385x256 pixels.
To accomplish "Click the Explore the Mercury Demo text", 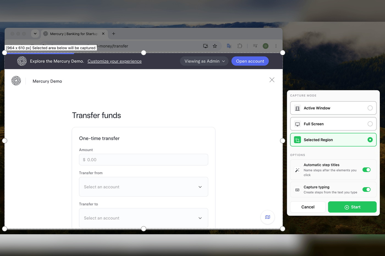I will [x=57, y=61].
